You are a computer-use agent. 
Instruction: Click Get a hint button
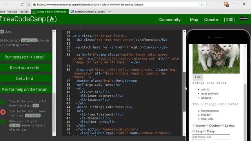click(25, 78)
